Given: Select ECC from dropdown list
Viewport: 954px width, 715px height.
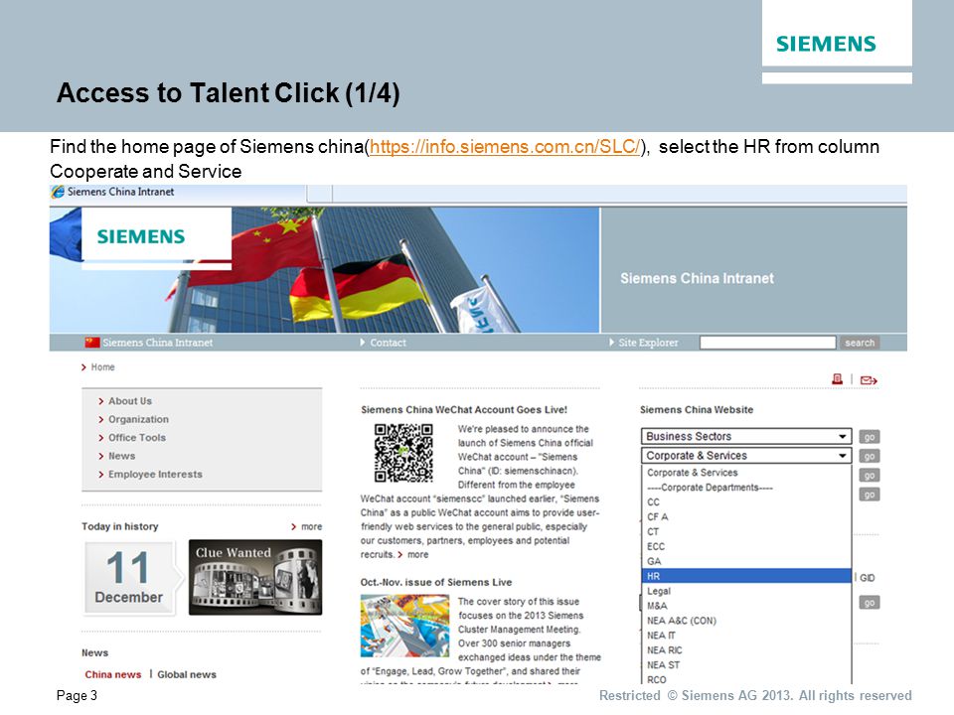Looking at the screenshot, I should click(x=746, y=546).
